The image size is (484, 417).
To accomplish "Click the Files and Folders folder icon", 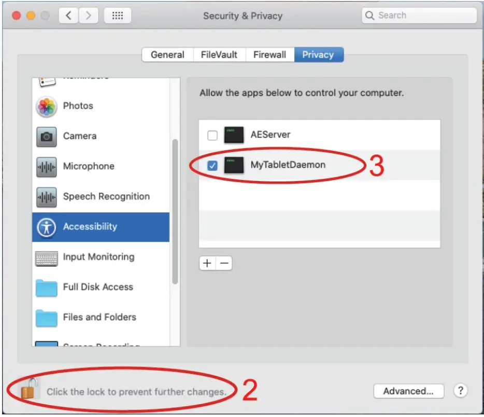I will [46, 318].
